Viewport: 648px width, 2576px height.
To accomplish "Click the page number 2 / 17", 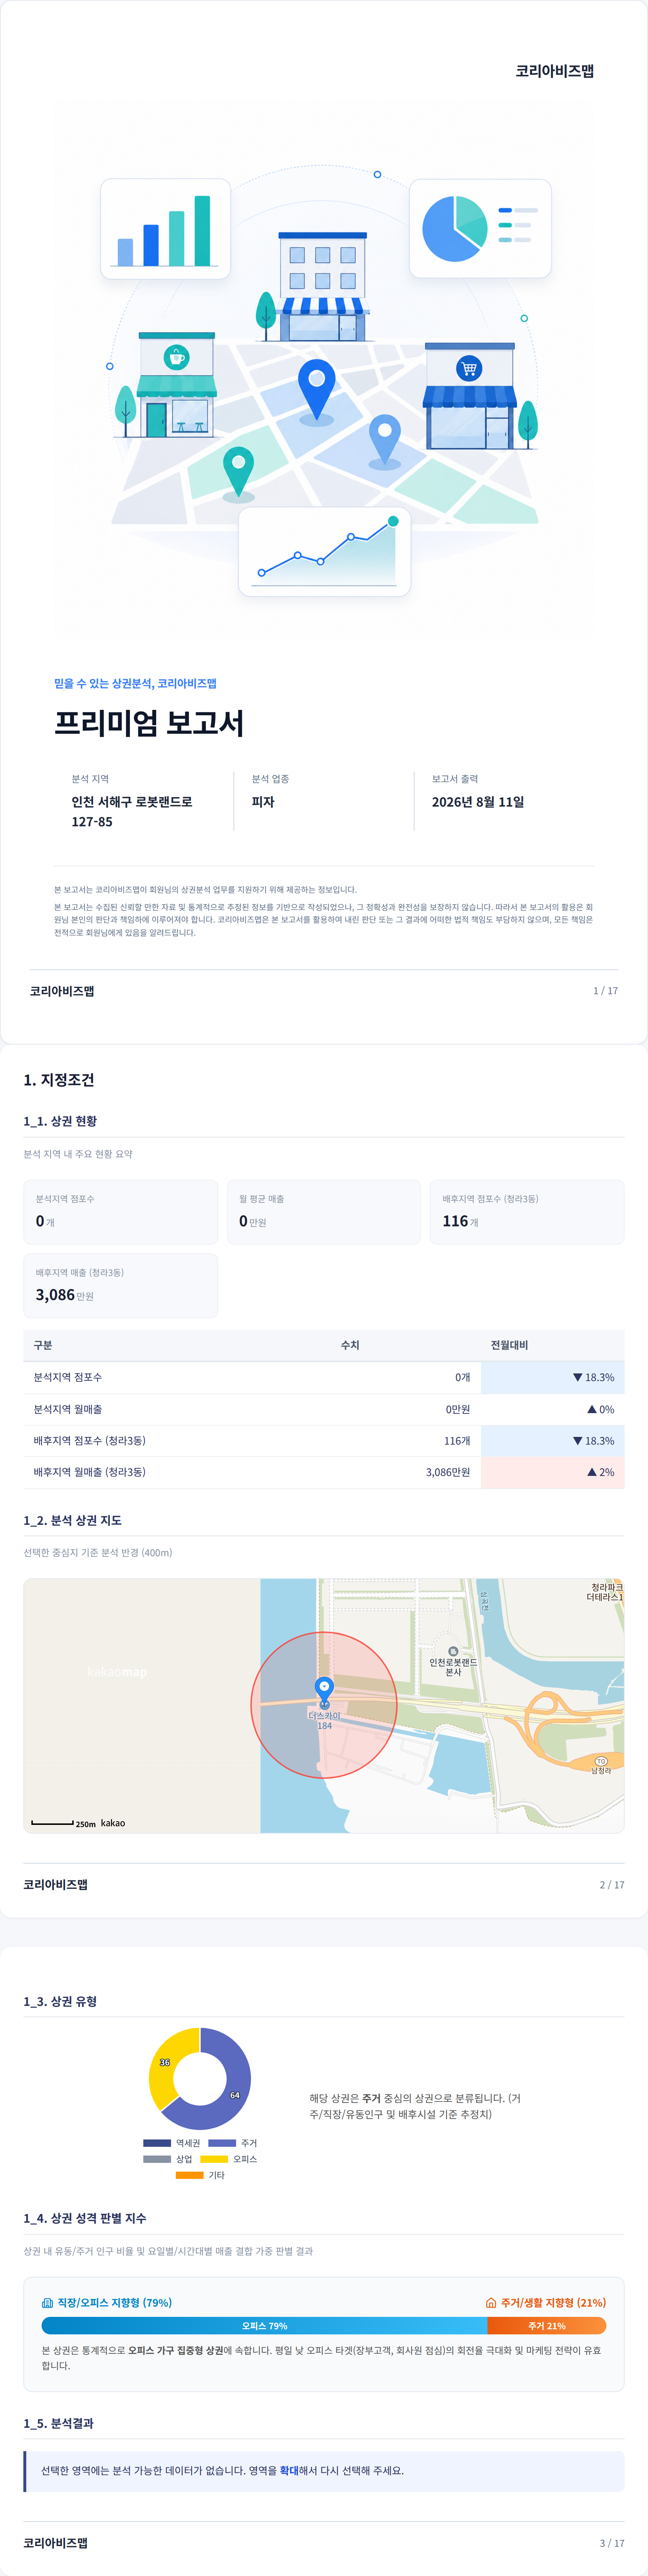I will click(x=612, y=1885).
